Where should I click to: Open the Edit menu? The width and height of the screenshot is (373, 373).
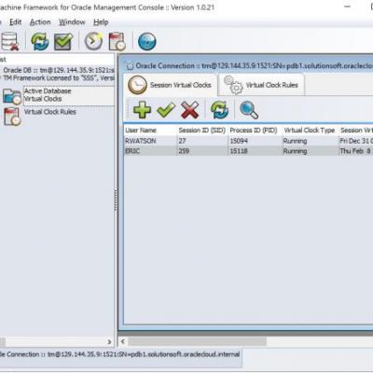click(16, 22)
